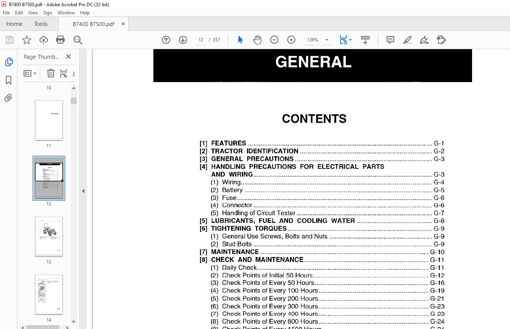Switch to the Tools tab
The width and height of the screenshot is (510, 329).
41,24
